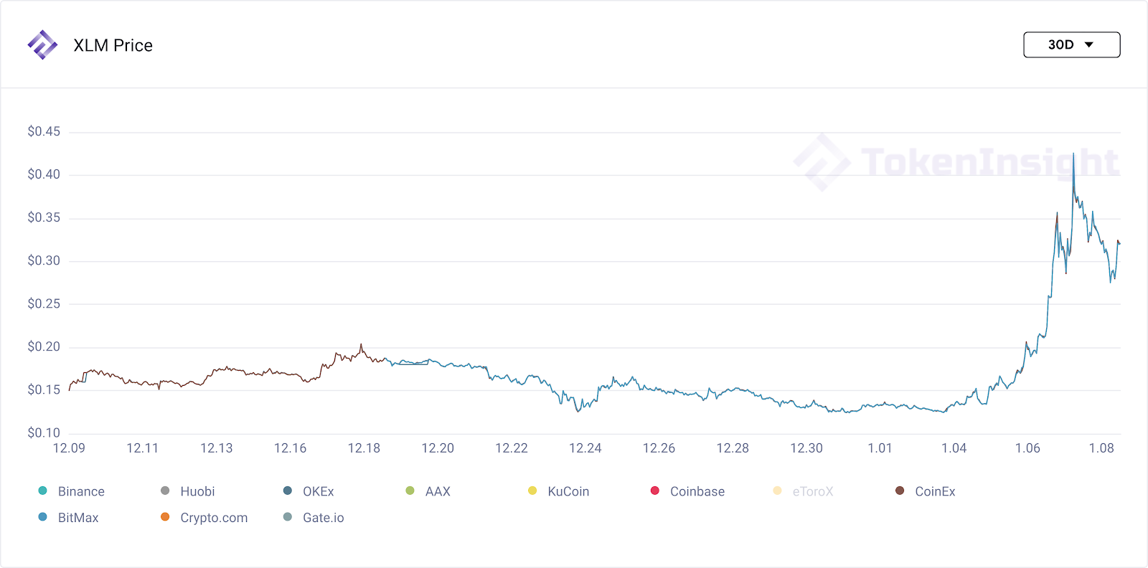The image size is (1148, 568).
Task: Click the $0.20 y-axis label
Action: click(x=44, y=346)
